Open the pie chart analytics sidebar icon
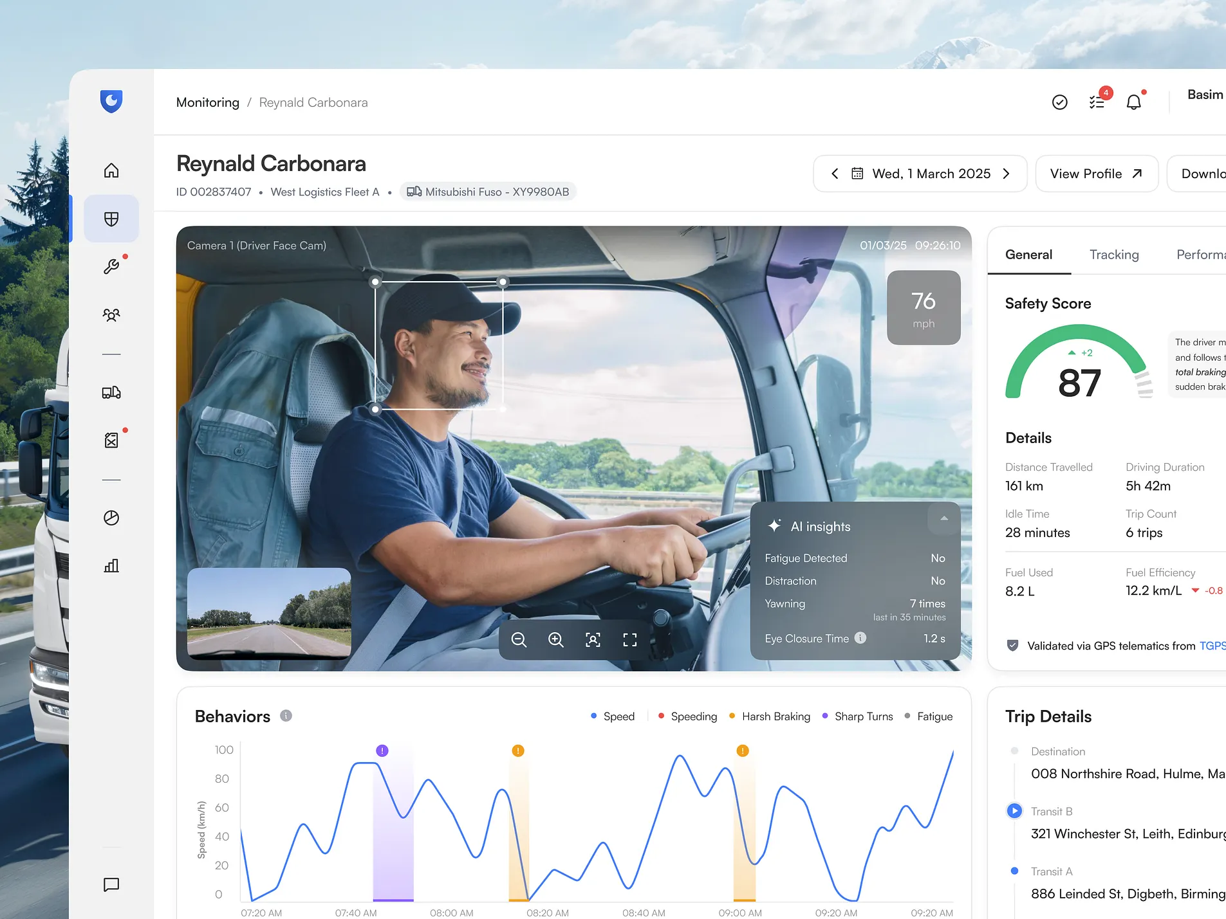 point(111,518)
